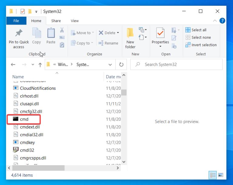Expand the address bar history dropdown
The width and height of the screenshot is (233, 185).
[x=110, y=65]
